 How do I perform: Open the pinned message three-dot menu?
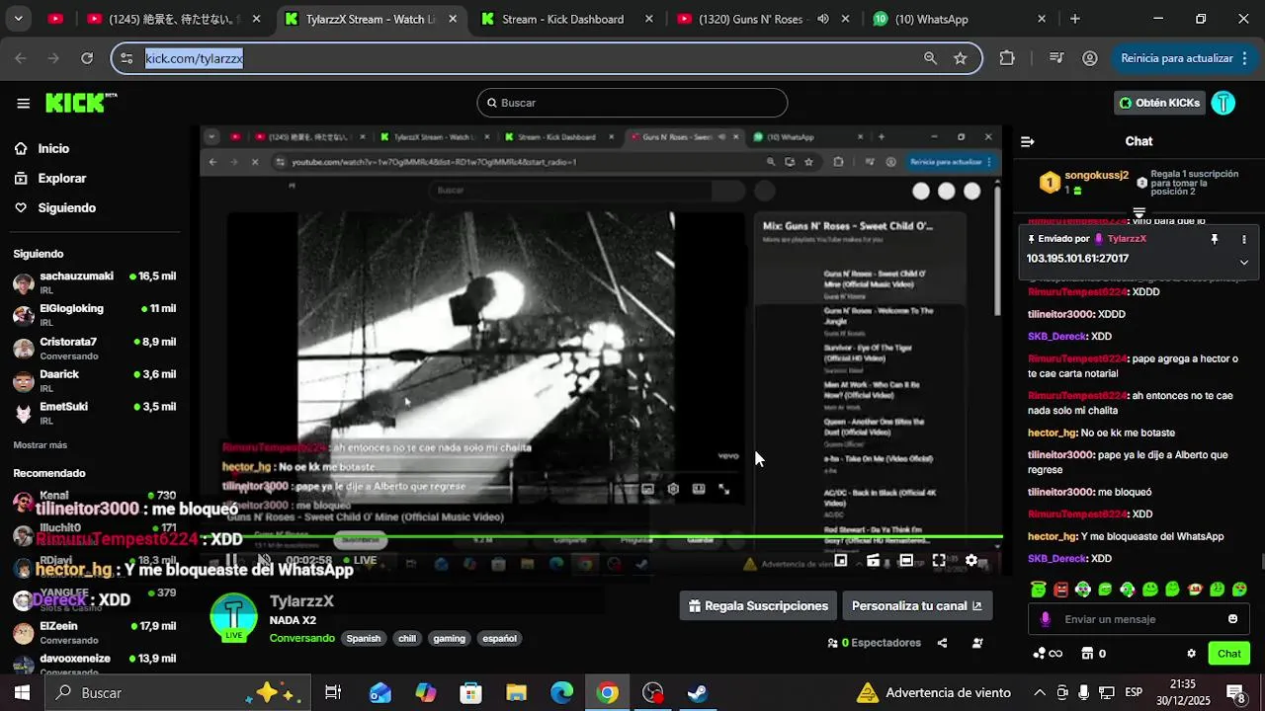coord(1244,239)
